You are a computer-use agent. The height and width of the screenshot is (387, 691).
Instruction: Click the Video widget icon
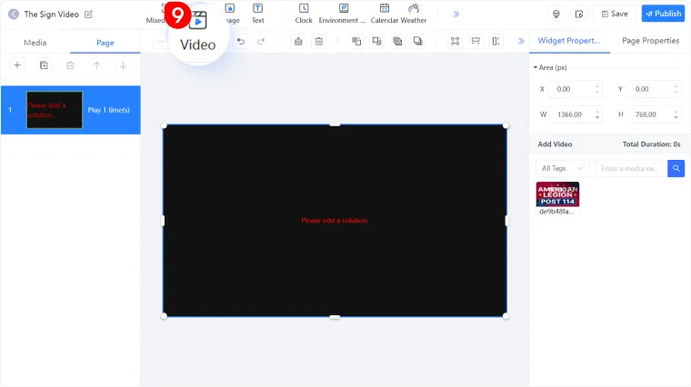point(198,22)
